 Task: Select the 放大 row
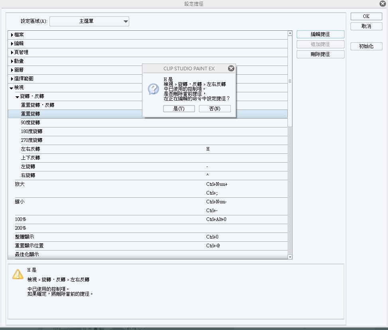point(148,189)
